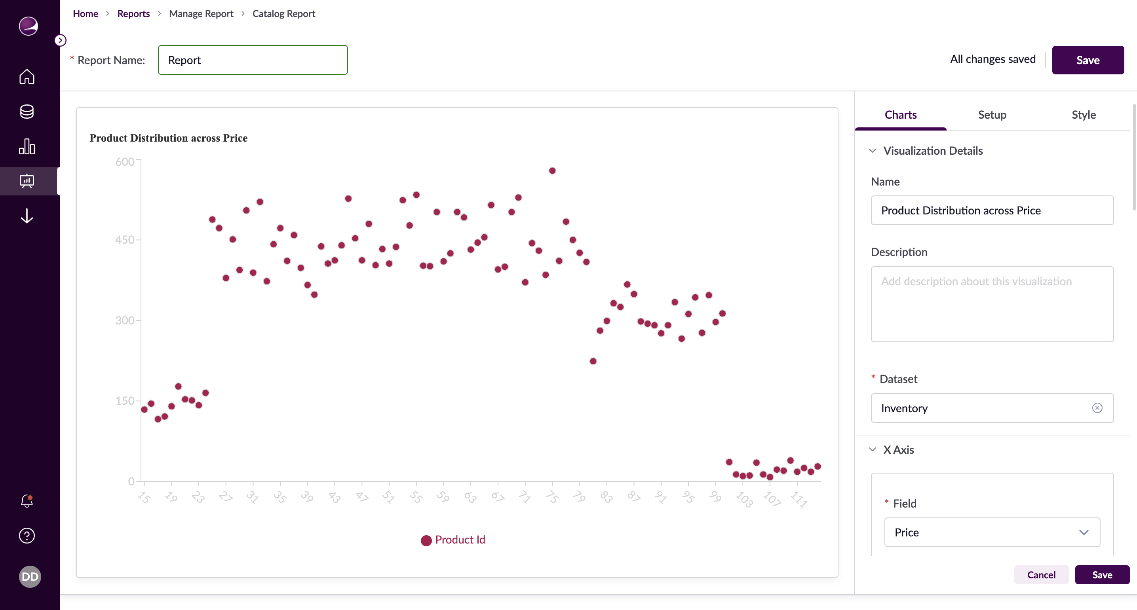
Task: Switch to the Setup tab
Action: (991, 115)
